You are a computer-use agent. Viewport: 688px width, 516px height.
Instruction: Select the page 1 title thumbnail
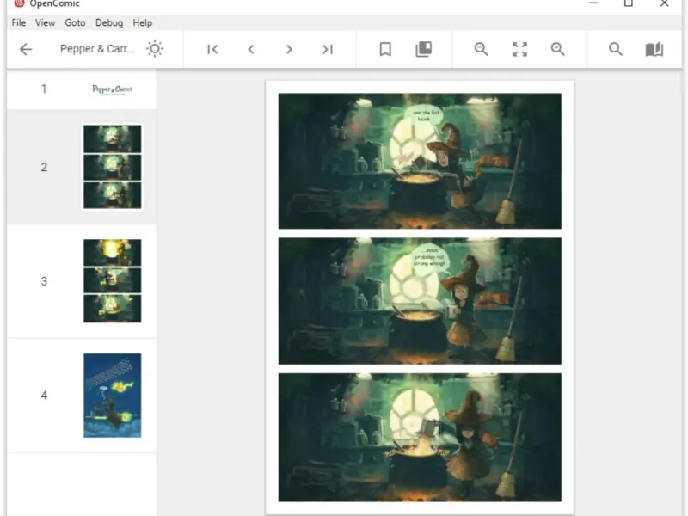113,89
